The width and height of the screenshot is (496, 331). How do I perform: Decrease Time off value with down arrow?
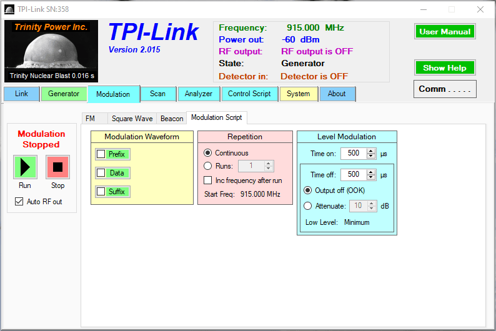click(371, 177)
